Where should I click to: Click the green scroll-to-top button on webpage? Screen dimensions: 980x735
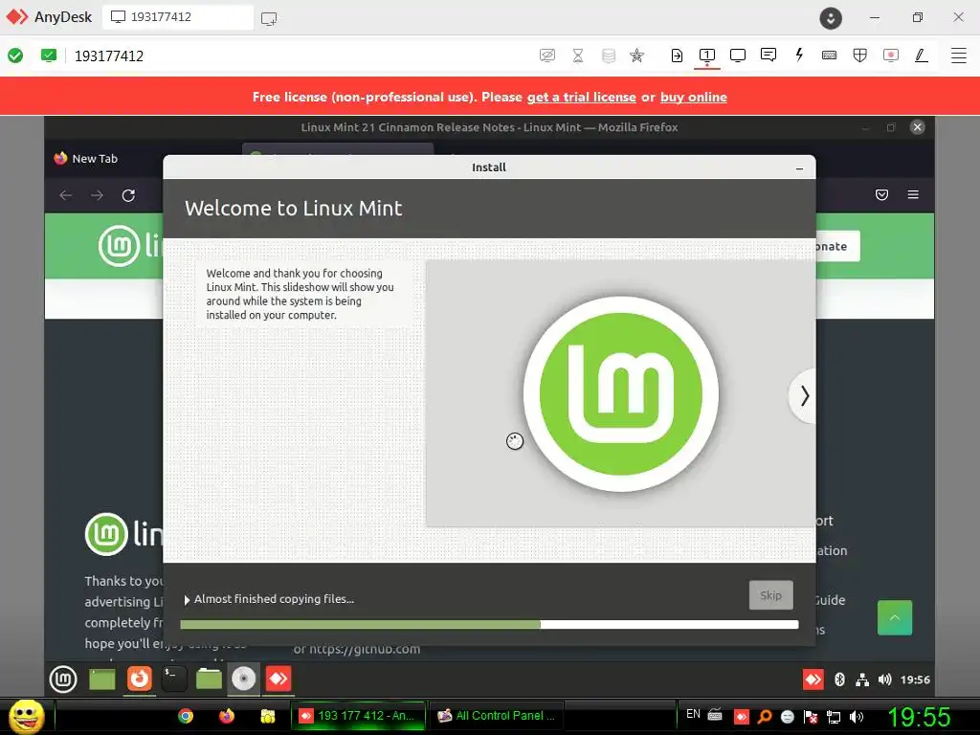point(895,617)
